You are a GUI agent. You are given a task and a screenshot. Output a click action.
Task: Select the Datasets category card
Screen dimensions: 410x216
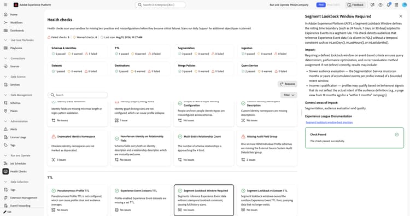78,68
